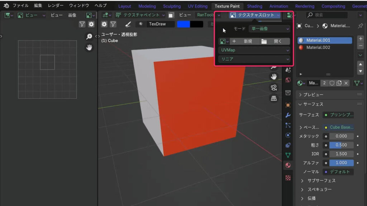Open material slot specials chevron menu
The height and width of the screenshot is (206, 367).
[361, 55]
